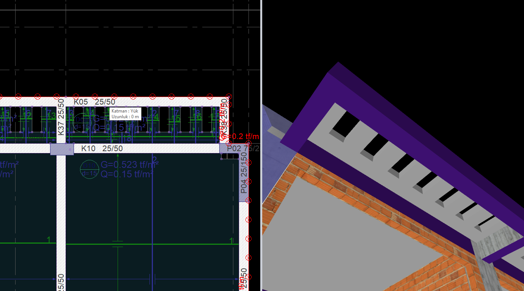Viewport: 524px width, 291px height.
Task: Select the small white rectangle below P02
Action: click(230, 156)
